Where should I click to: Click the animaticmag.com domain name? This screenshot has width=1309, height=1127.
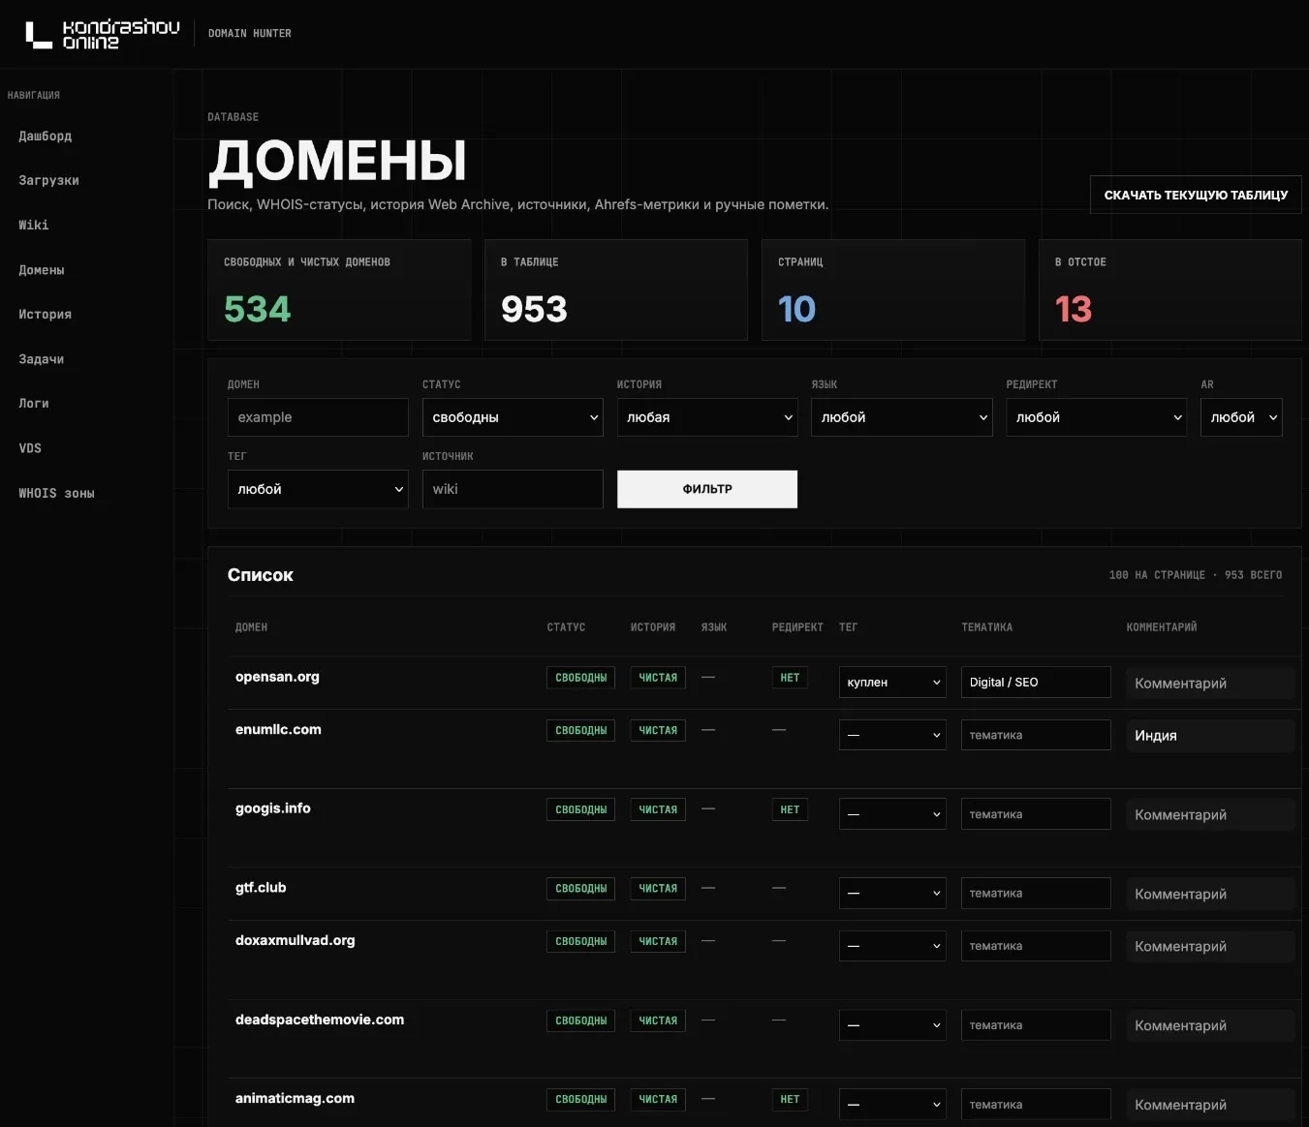click(295, 1098)
